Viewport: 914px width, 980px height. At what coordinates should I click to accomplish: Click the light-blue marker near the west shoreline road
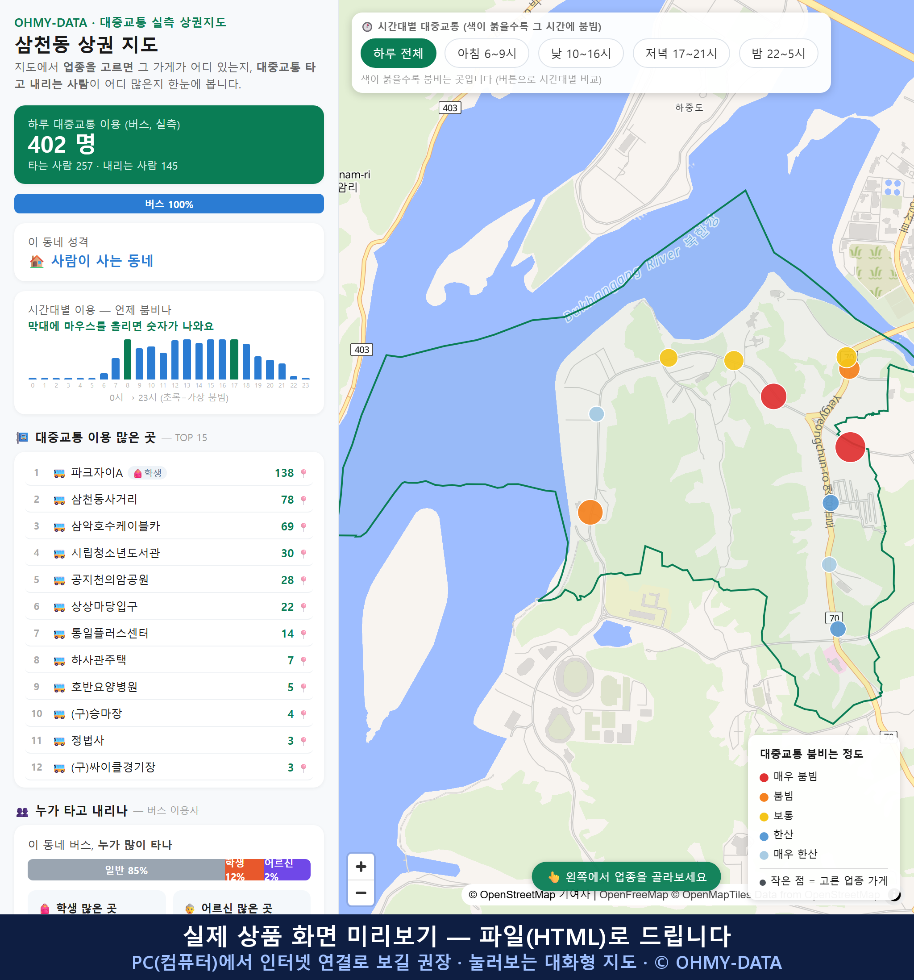[596, 413]
